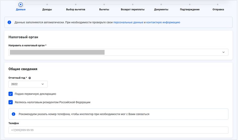This screenshot has width=238, height=140.
Task: Toggle the Российской Федерации tax resident checkbox
Action: point(11,102)
